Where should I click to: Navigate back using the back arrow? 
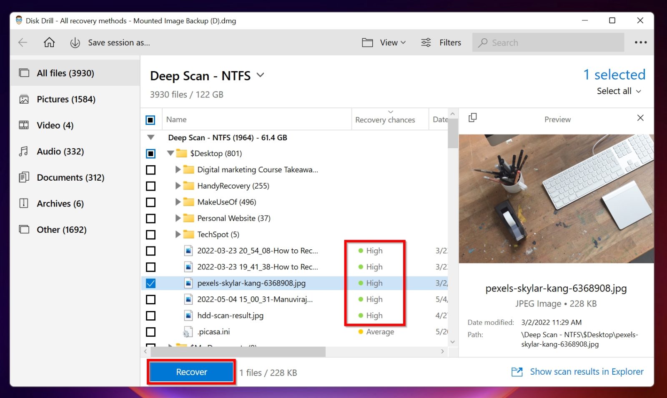(23, 42)
